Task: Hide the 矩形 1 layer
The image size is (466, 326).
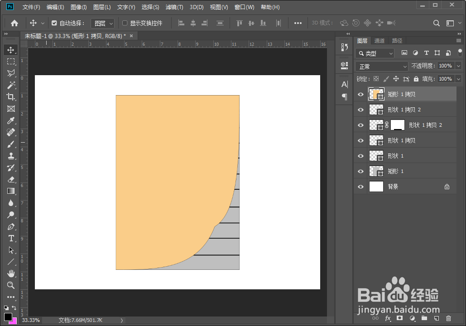Action: coord(360,171)
